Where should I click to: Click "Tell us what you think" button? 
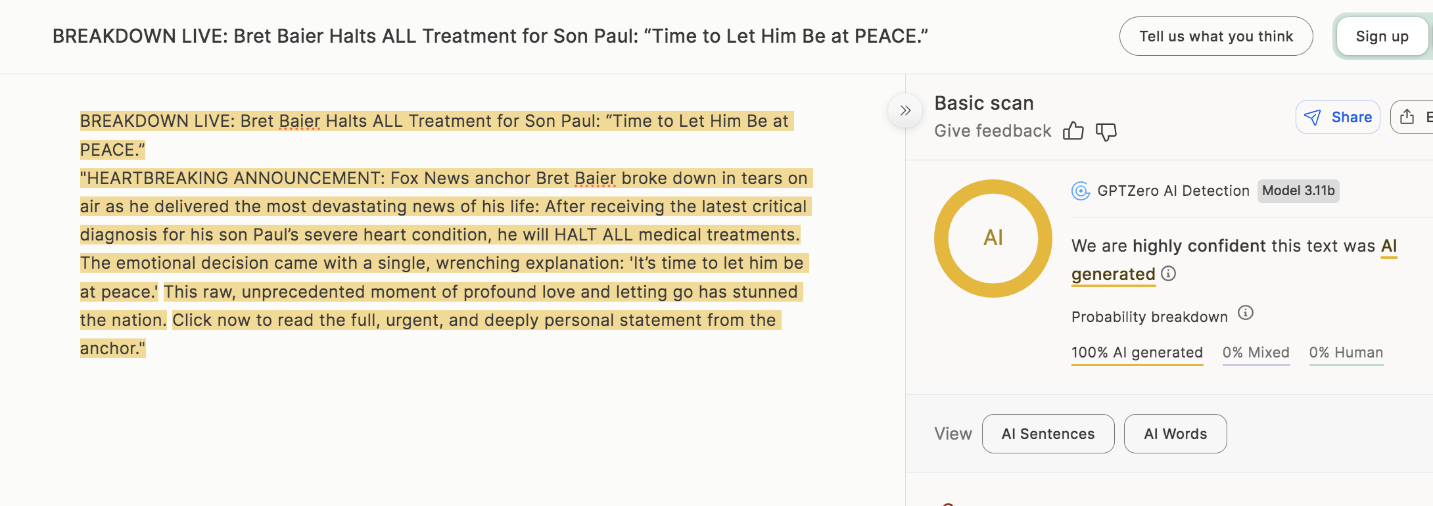point(1215,36)
